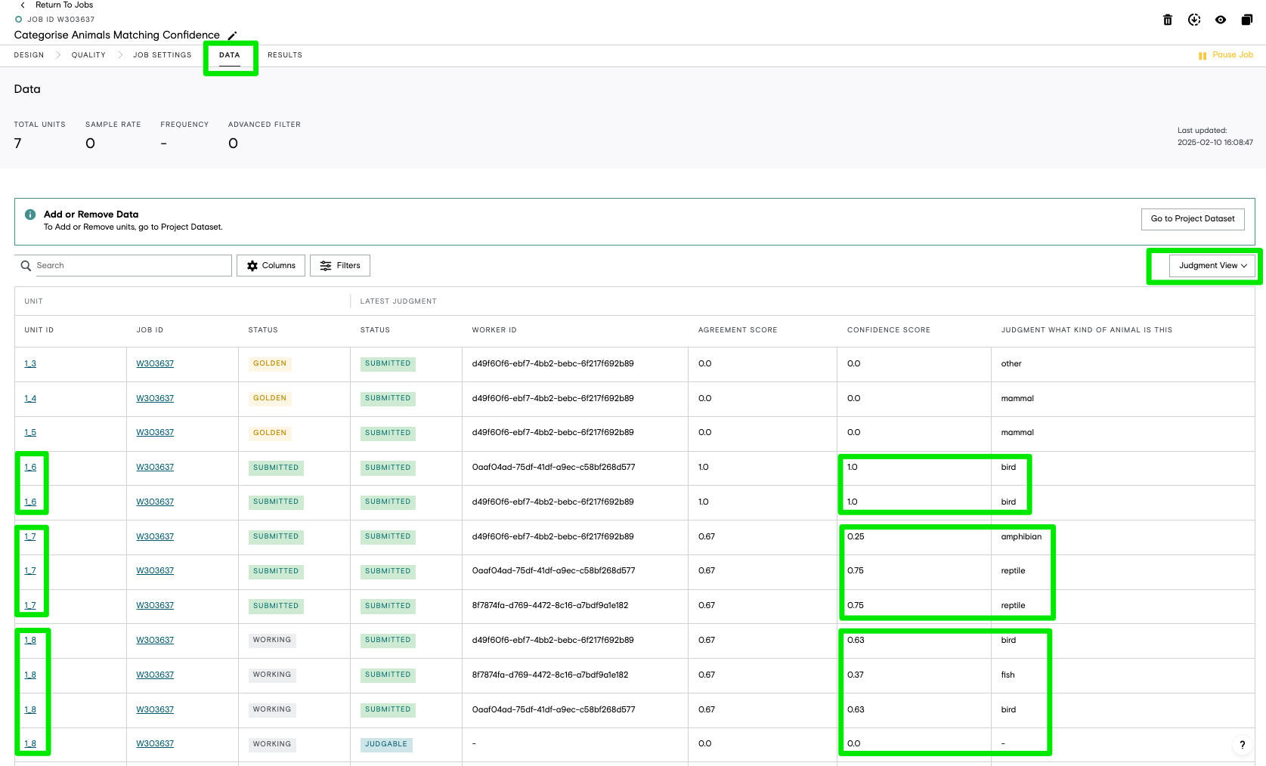The width and height of the screenshot is (1266, 766).
Task: Click Go to Project Dataset button
Action: click(x=1193, y=219)
